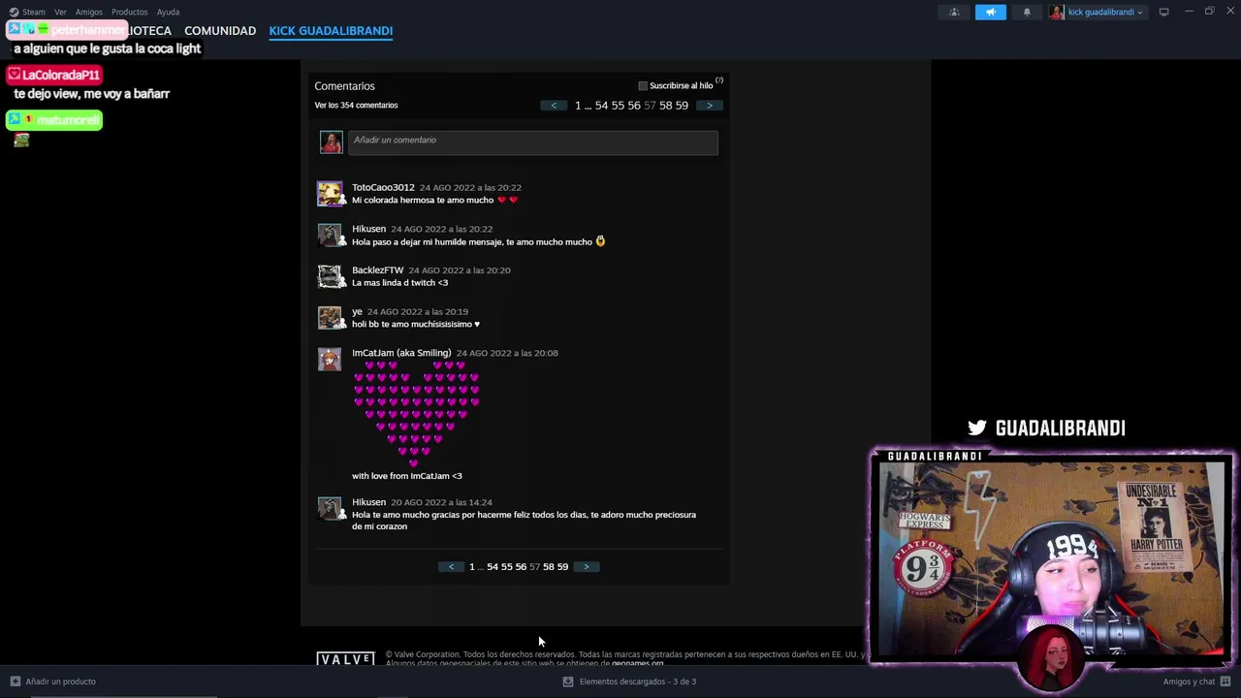Open the Ver los 354 comentarios link

pos(356,105)
